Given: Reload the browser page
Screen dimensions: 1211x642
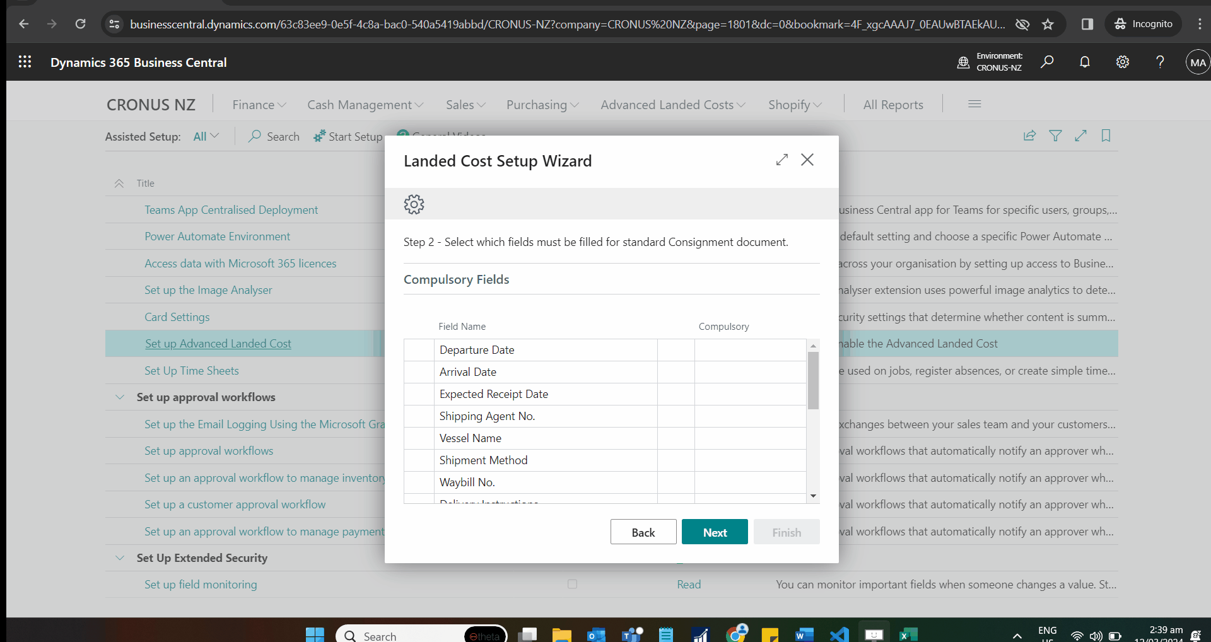Looking at the screenshot, I should pos(80,24).
